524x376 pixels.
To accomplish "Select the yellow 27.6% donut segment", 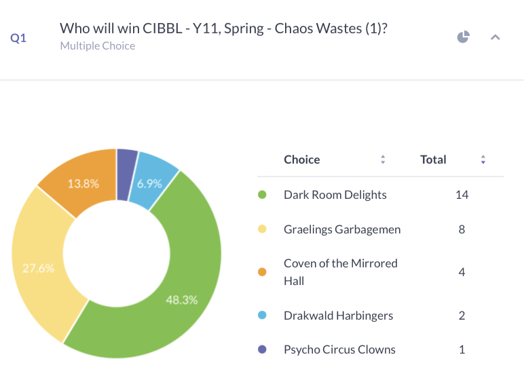I will coord(39,267).
